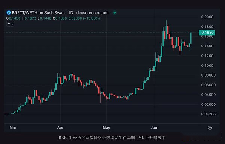The width and height of the screenshot is (225, 144).
Task: Click the Open value O0.1450
Action: click(13, 18)
